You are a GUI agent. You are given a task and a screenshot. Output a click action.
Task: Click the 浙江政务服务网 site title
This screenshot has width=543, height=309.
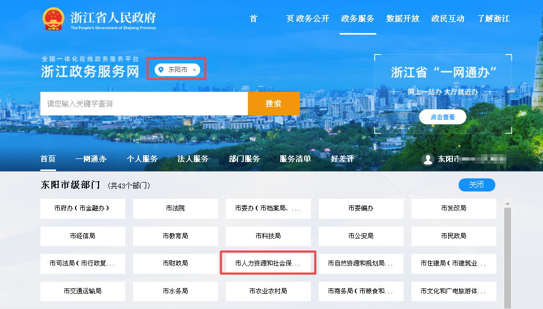[90, 71]
